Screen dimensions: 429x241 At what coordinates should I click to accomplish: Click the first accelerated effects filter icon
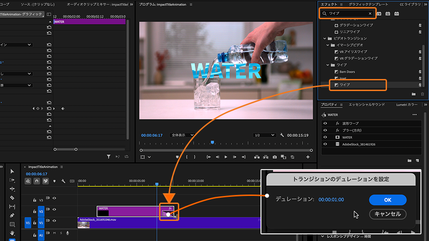point(379,13)
